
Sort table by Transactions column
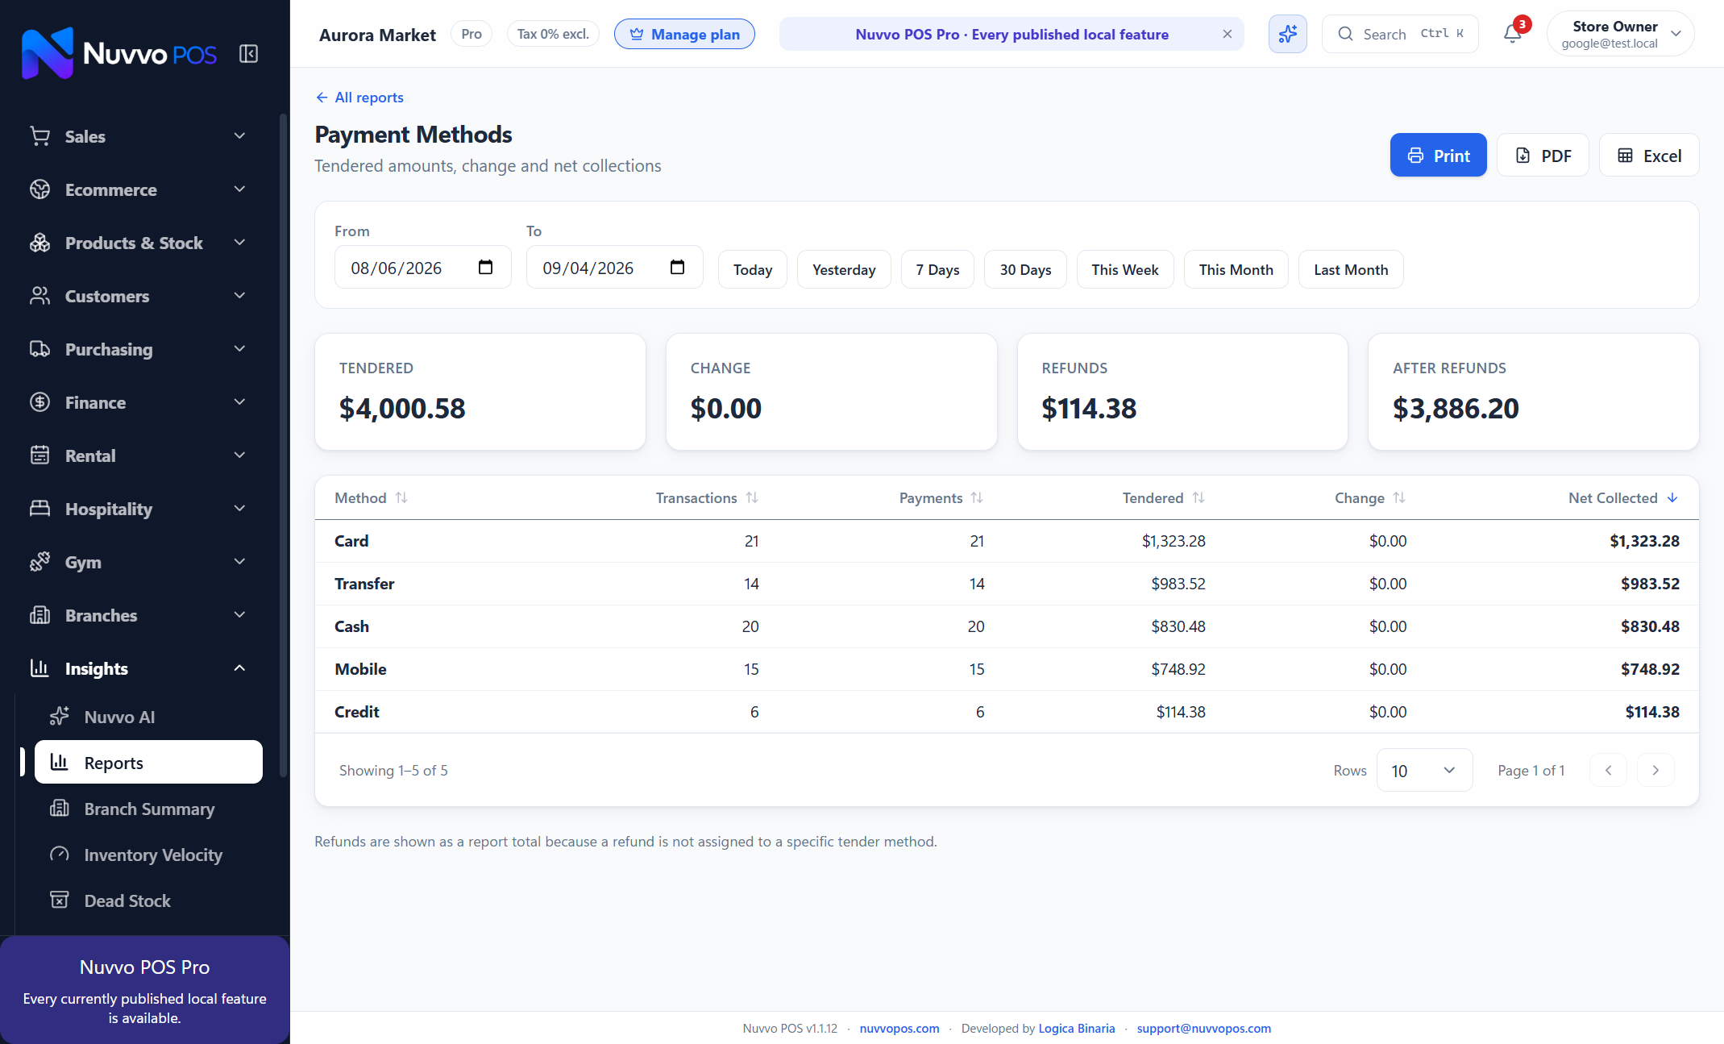[x=707, y=498]
